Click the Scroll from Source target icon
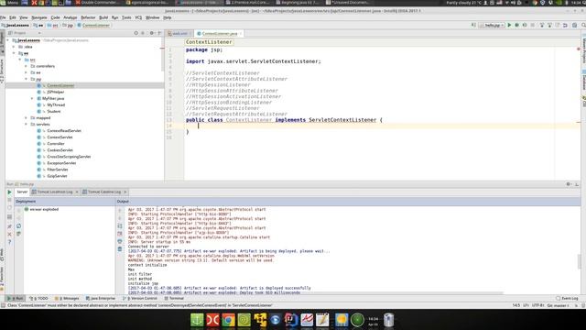This screenshot has height=330, width=586. 136,33
